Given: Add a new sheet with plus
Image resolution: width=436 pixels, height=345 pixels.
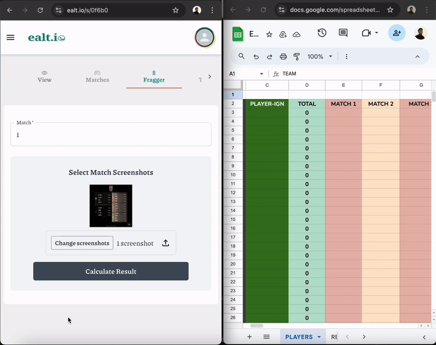Looking at the screenshot, I should coord(250,337).
